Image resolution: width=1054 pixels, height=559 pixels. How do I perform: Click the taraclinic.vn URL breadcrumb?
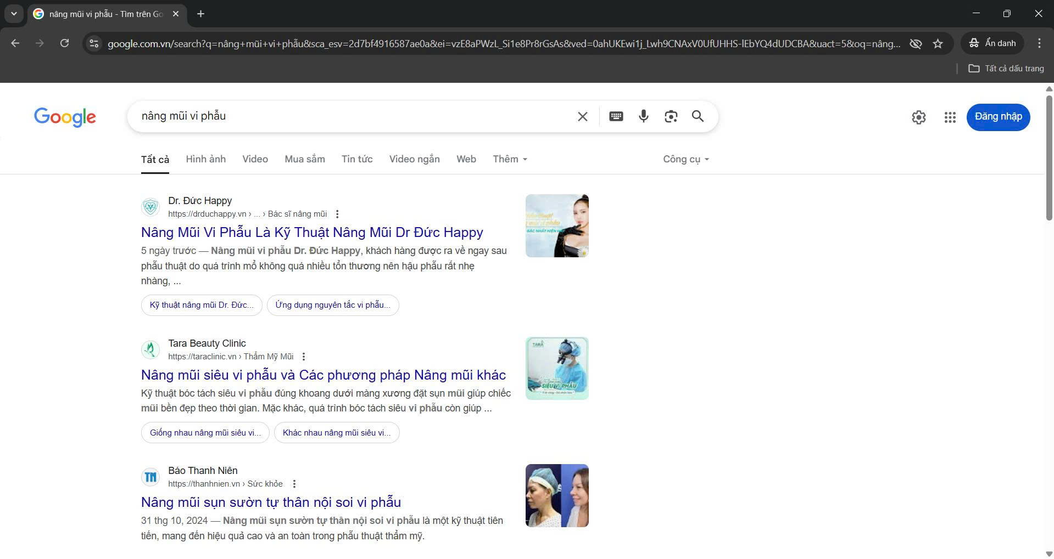tap(231, 357)
